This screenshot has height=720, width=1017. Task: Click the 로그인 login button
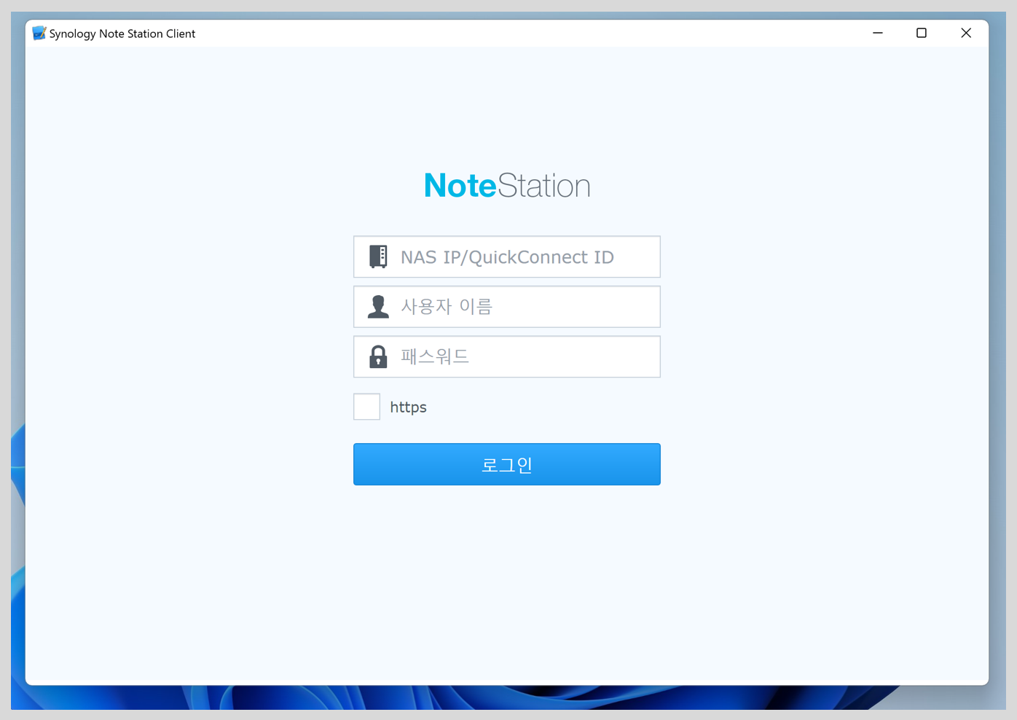507,464
